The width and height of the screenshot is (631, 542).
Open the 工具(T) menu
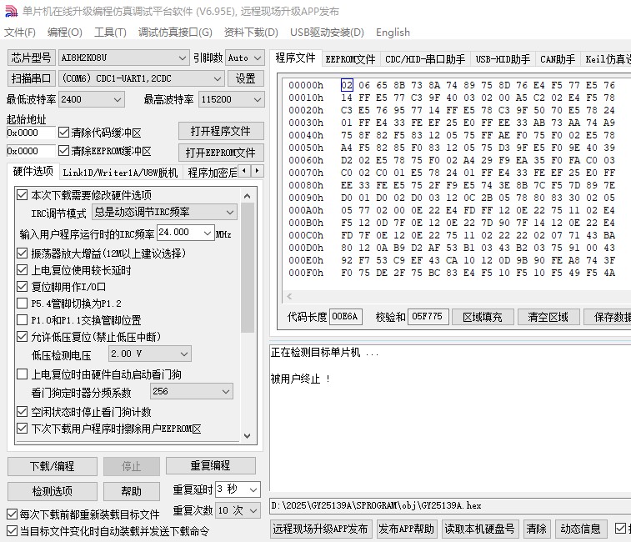tap(110, 33)
